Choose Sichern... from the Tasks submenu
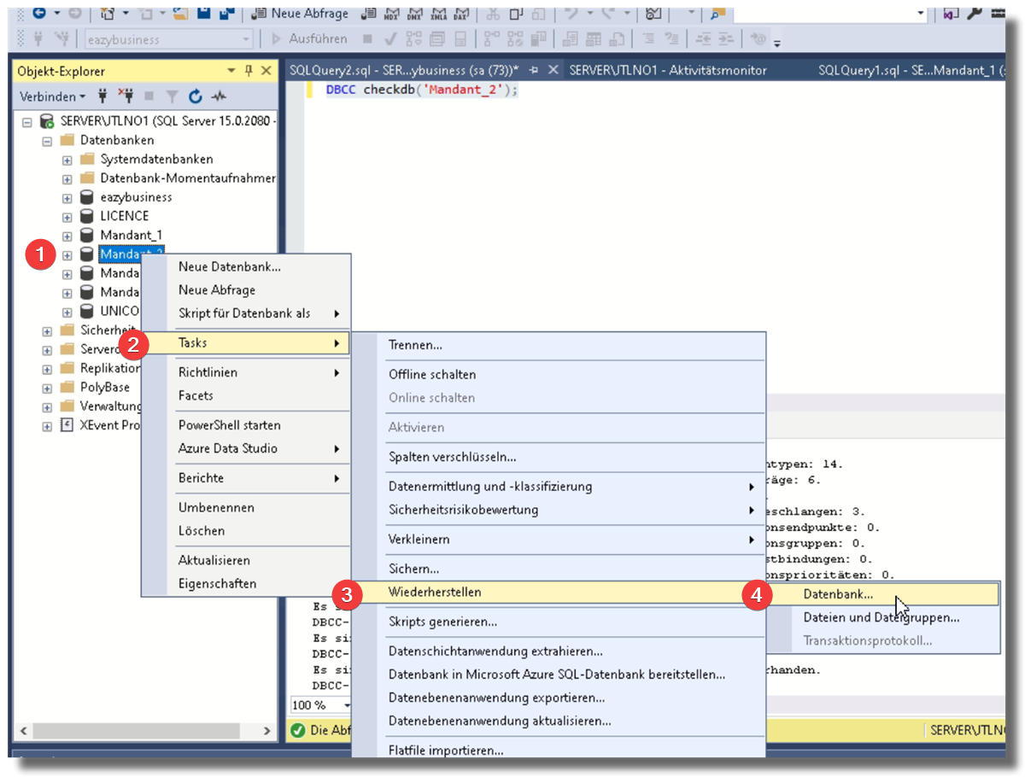 (x=414, y=569)
